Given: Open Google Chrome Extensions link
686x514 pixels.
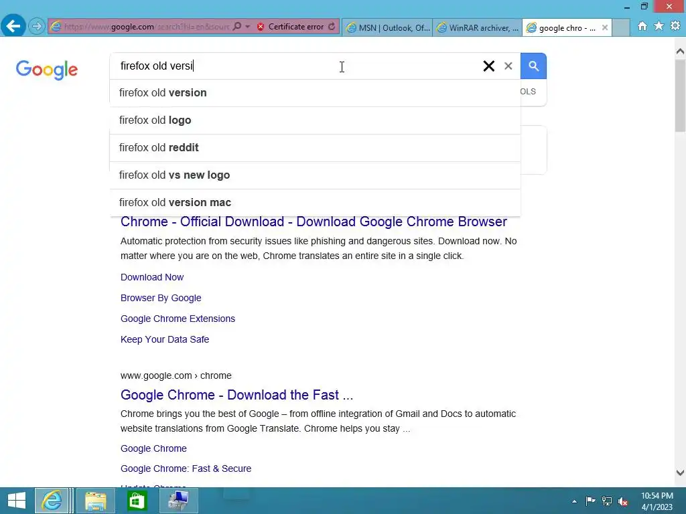Looking at the screenshot, I should 178,319.
